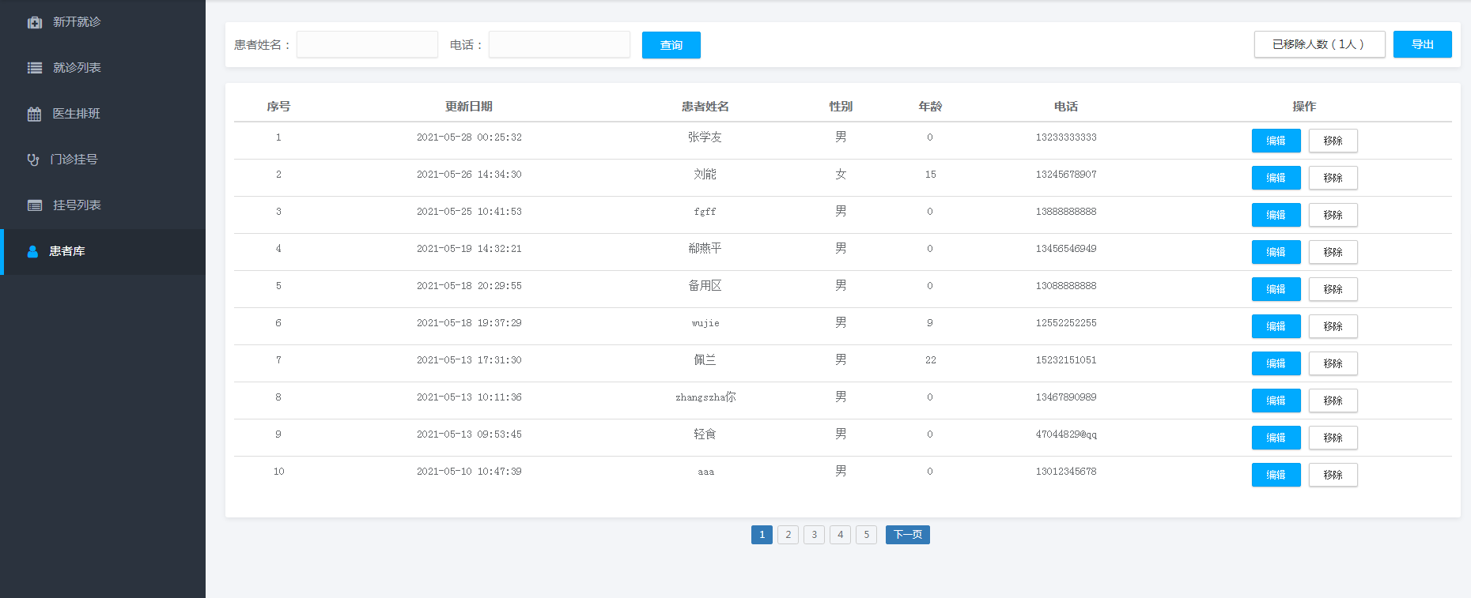Screen dimensions: 1471x598
Task: Jump to page 5 of results
Action: pyautogui.click(x=866, y=535)
